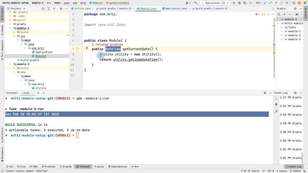Screen dimensions: 308x173
Task: Collapse module-1 folder in tree
Action: click(x=10, y=28)
